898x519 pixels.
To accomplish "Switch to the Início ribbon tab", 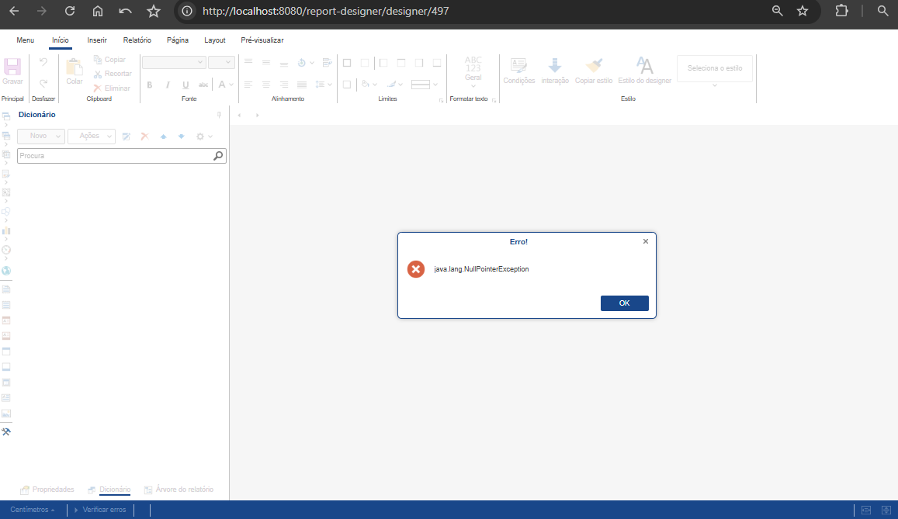I will [60, 40].
